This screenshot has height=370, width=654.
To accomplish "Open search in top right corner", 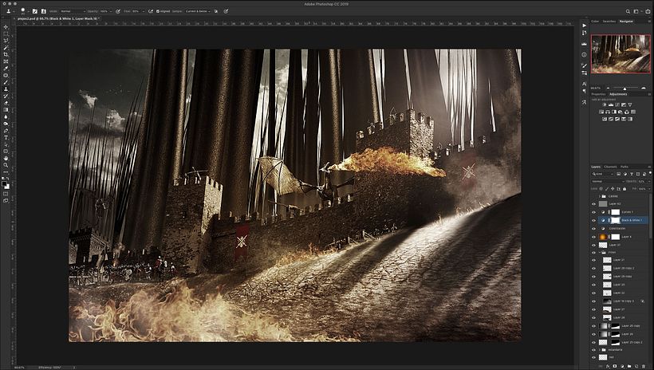I will click(628, 11).
